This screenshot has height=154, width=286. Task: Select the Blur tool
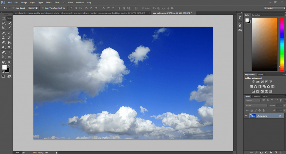tap(3, 47)
